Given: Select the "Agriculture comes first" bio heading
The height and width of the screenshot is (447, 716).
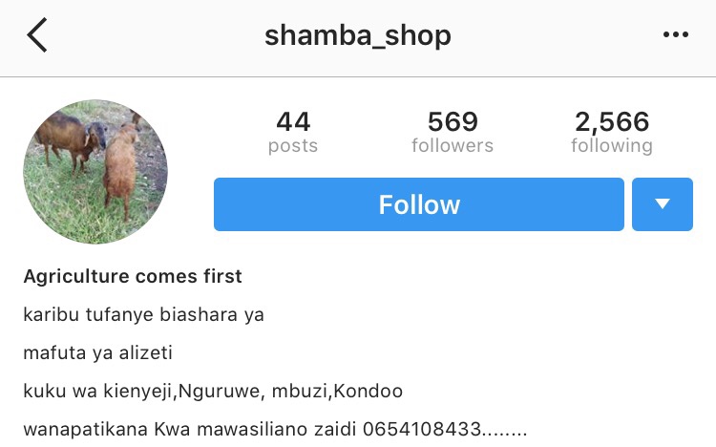Looking at the screenshot, I should tap(133, 276).
